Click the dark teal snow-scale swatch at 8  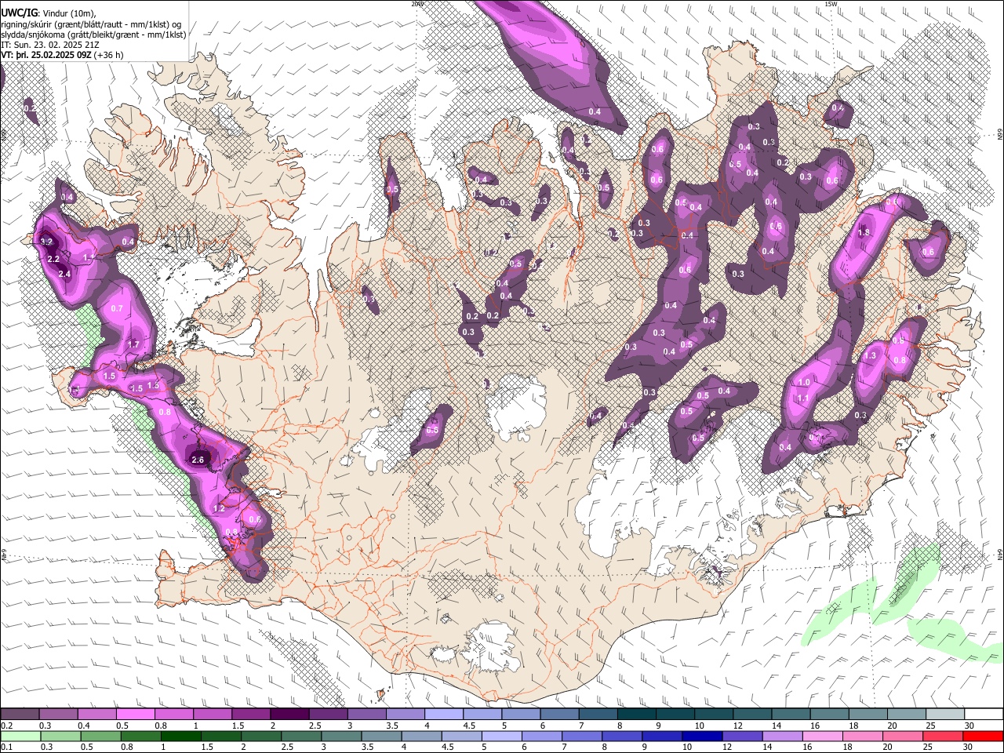tap(637, 715)
